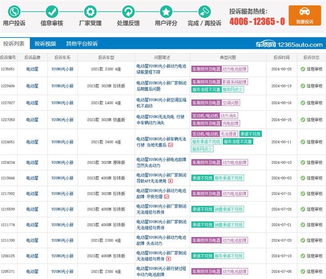Screen dimensions: 326x279
Task: Play the video icon in complaint 1206125
Action: [169, 259]
